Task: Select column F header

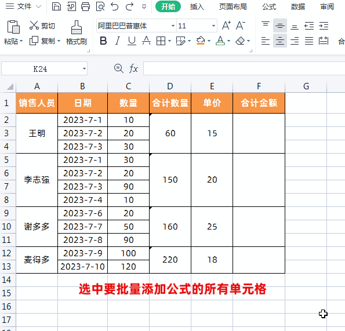Action: (x=259, y=86)
